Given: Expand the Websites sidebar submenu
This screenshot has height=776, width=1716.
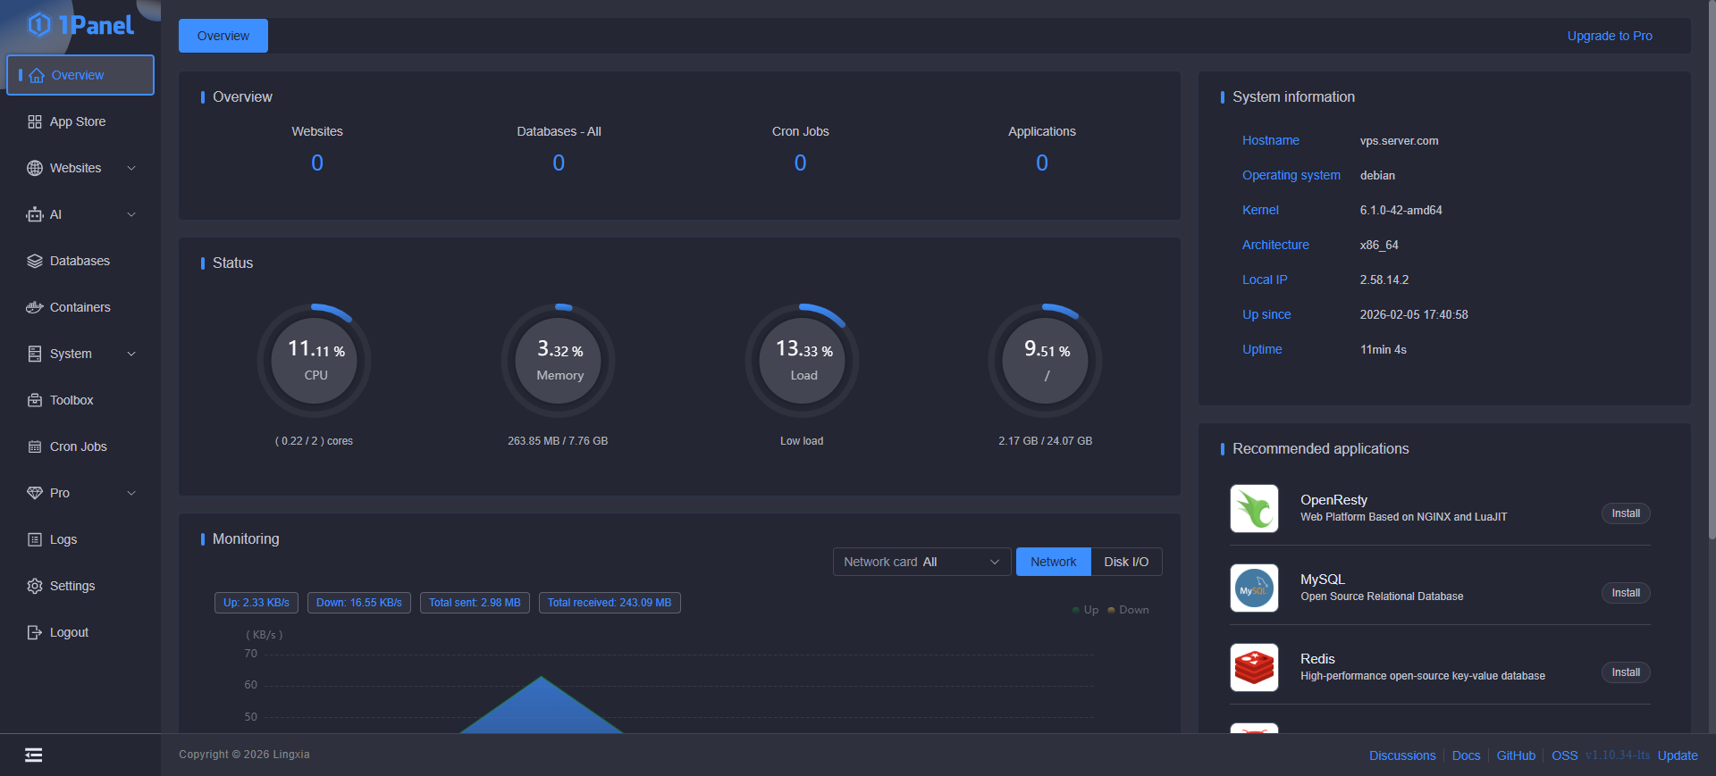Looking at the screenshot, I should [131, 168].
